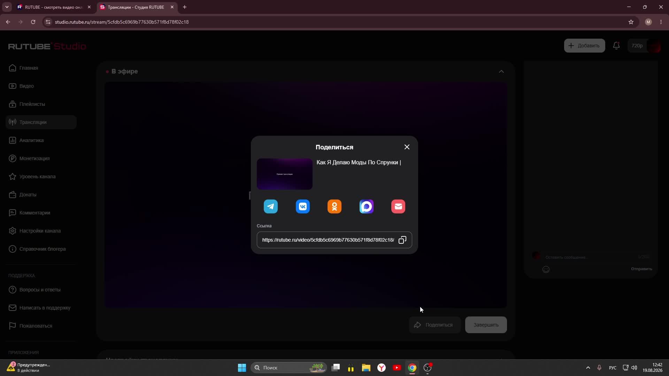
Task: Click the RUTUBE Studio logo
Action: click(47, 46)
